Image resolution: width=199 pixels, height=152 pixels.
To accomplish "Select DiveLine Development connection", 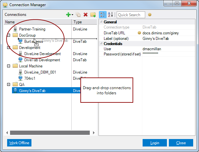I will click(x=42, y=54).
